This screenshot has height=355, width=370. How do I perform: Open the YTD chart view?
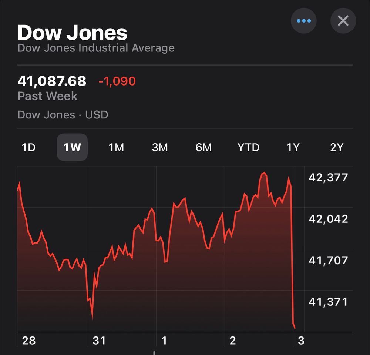click(x=248, y=147)
